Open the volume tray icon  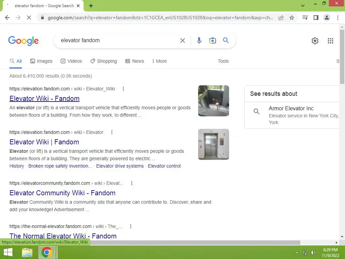pos(313,253)
